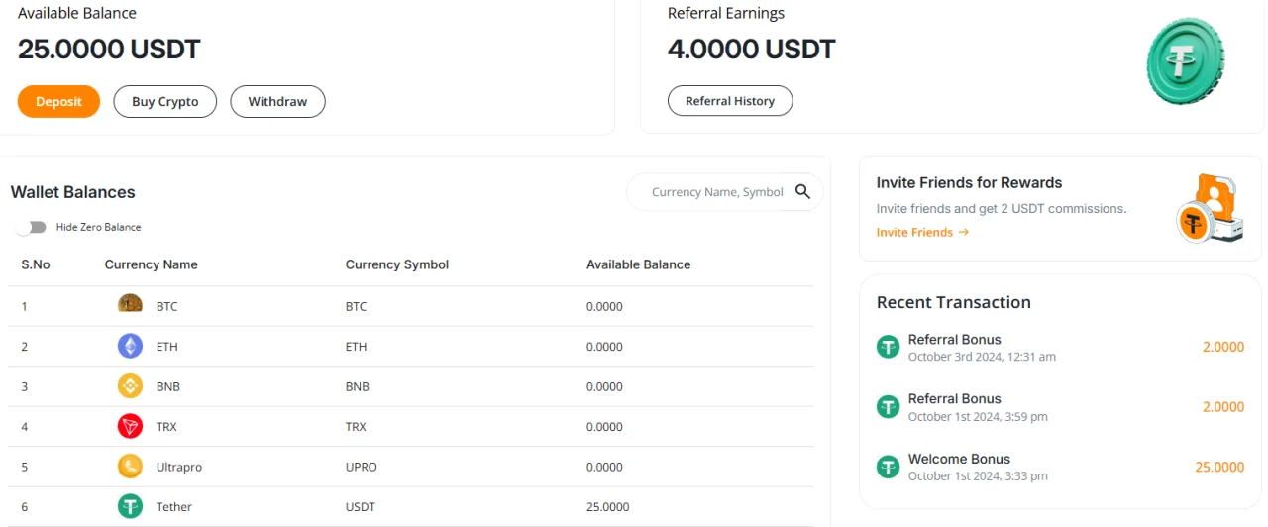The width and height of the screenshot is (1268, 527).
Task: Click the 25.0000 USDT available balance value
Action: point(109,49)
